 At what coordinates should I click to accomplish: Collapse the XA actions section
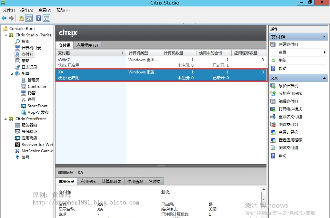324,78
